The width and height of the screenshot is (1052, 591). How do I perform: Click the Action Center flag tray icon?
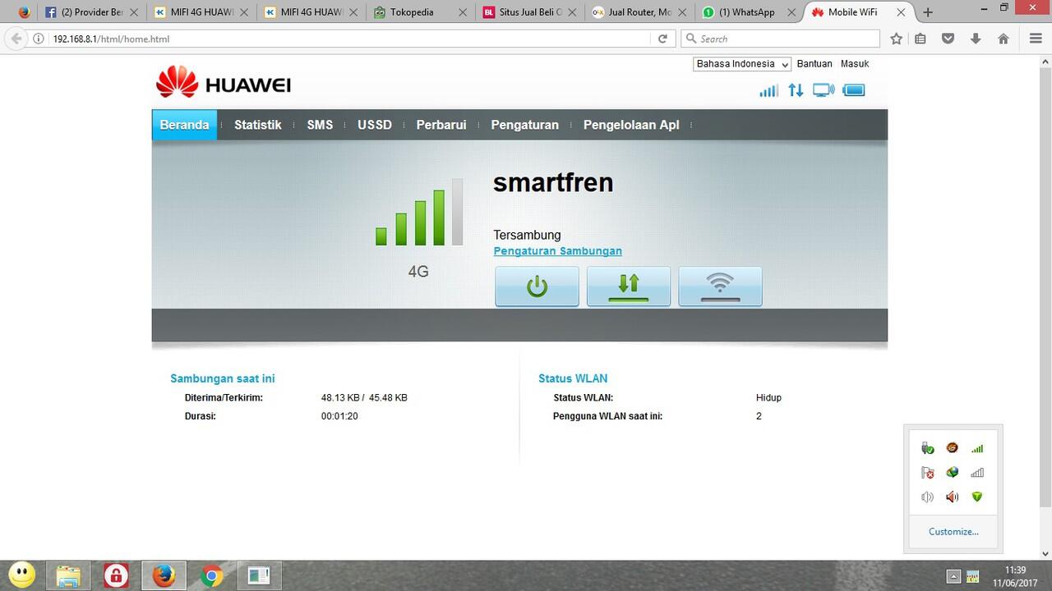click(x=928, y=473)
